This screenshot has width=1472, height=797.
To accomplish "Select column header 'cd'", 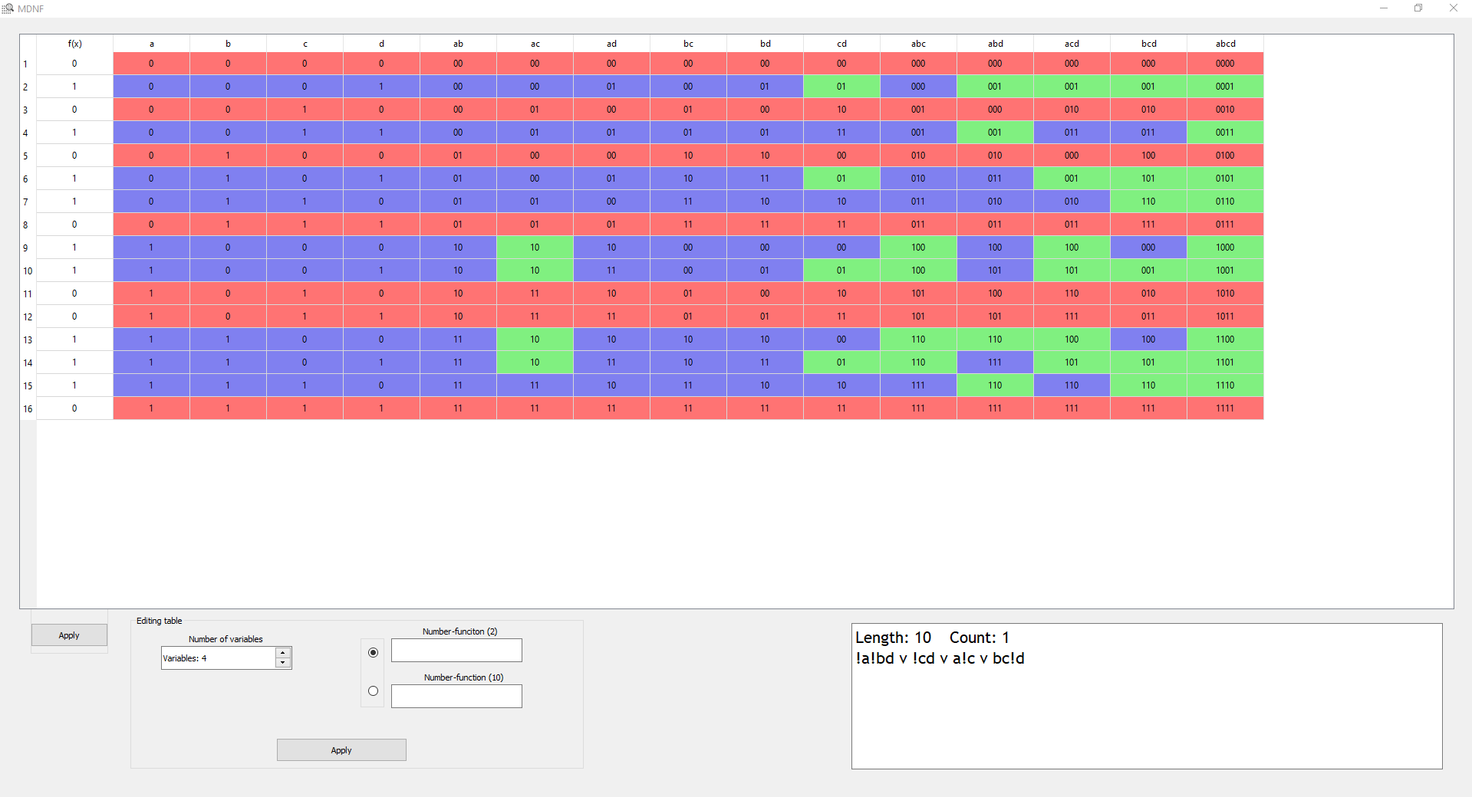I will click(841, 44).
